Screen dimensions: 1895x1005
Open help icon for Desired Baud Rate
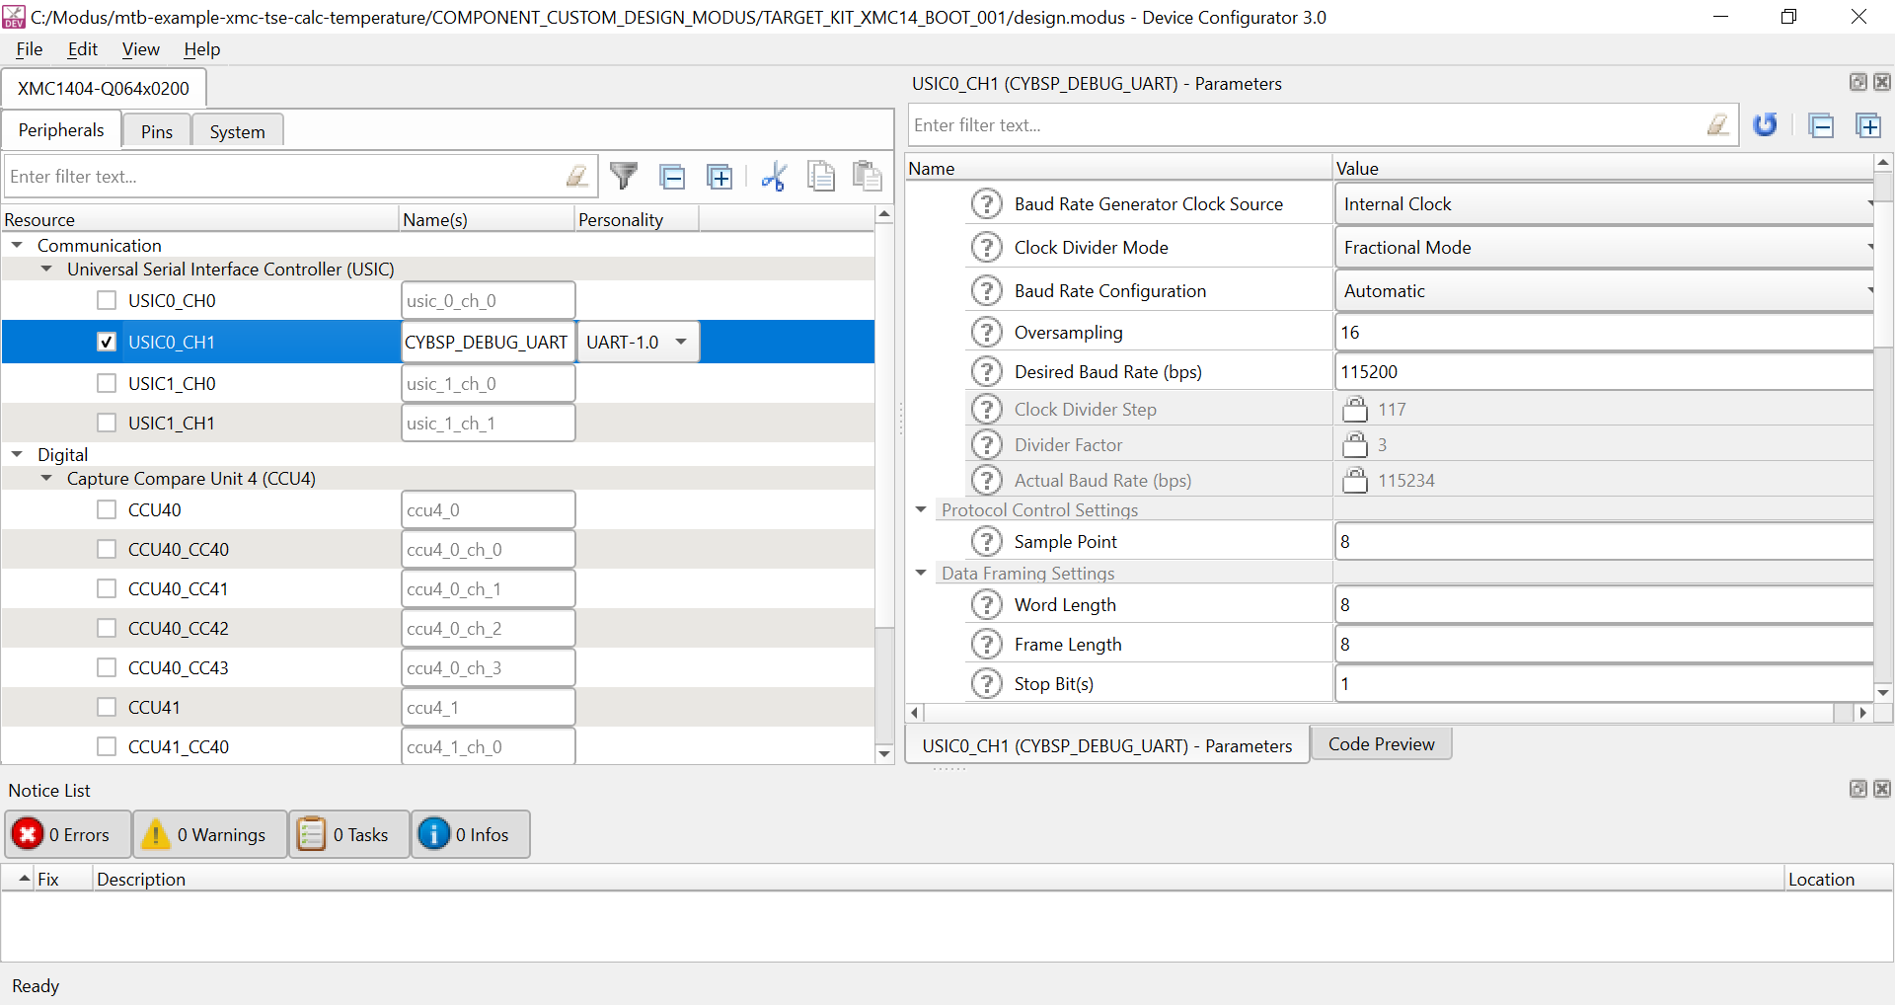click(x=986, y=372)
